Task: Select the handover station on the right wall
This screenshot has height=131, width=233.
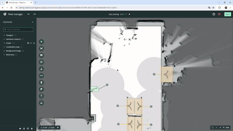Action: click(x=167, y=74)
